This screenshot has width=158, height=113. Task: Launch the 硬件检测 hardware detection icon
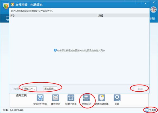(56, 98)
